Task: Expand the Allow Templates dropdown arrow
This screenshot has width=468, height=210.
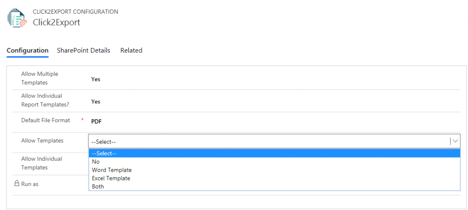Action: 455,141
